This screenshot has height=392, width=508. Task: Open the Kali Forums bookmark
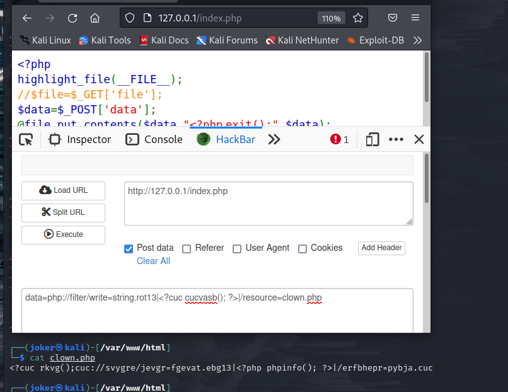[x=227, y=40]
